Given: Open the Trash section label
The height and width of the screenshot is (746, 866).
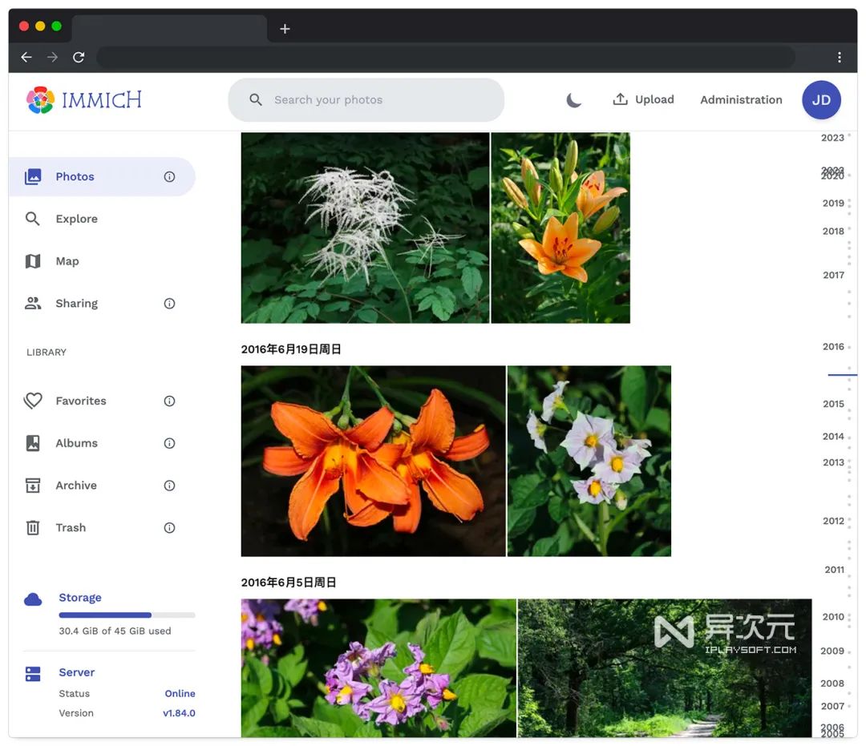Looking at the screenshot, I should 71,528.
